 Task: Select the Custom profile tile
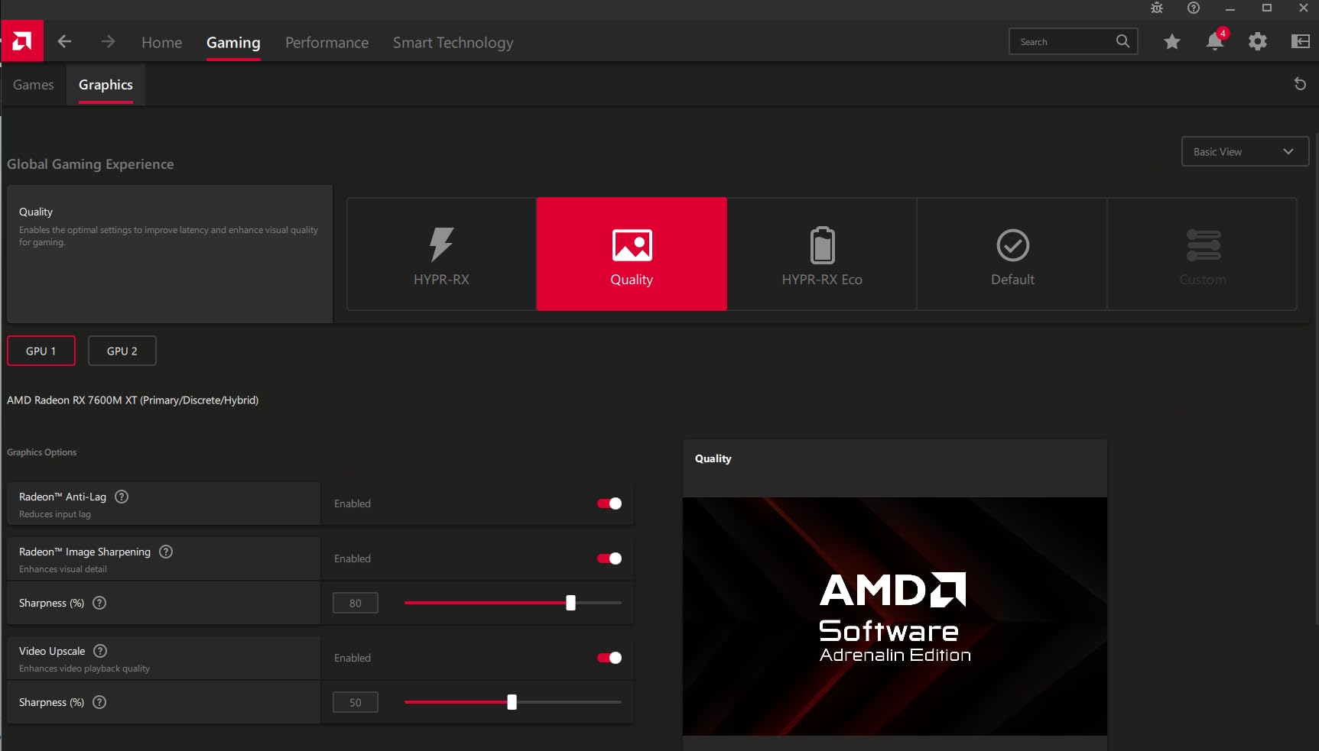click(x=1203, y=254)
